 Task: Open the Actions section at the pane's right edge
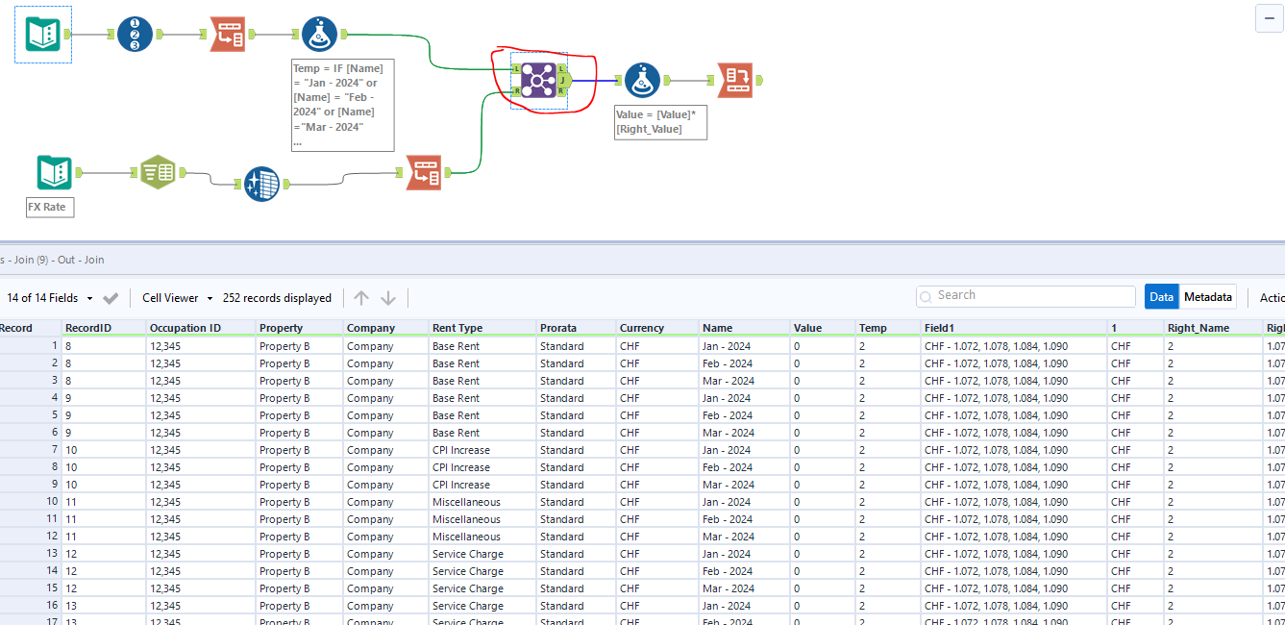click(x=1272, y=297)
